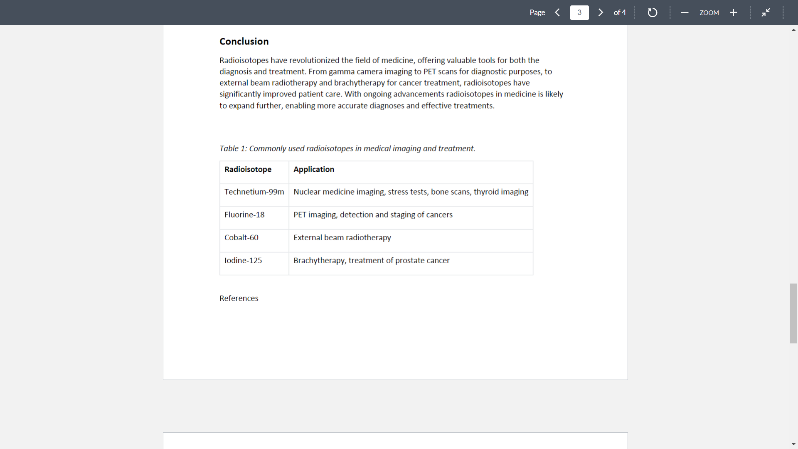Click scrollbar up arrow

click(793, 30)
